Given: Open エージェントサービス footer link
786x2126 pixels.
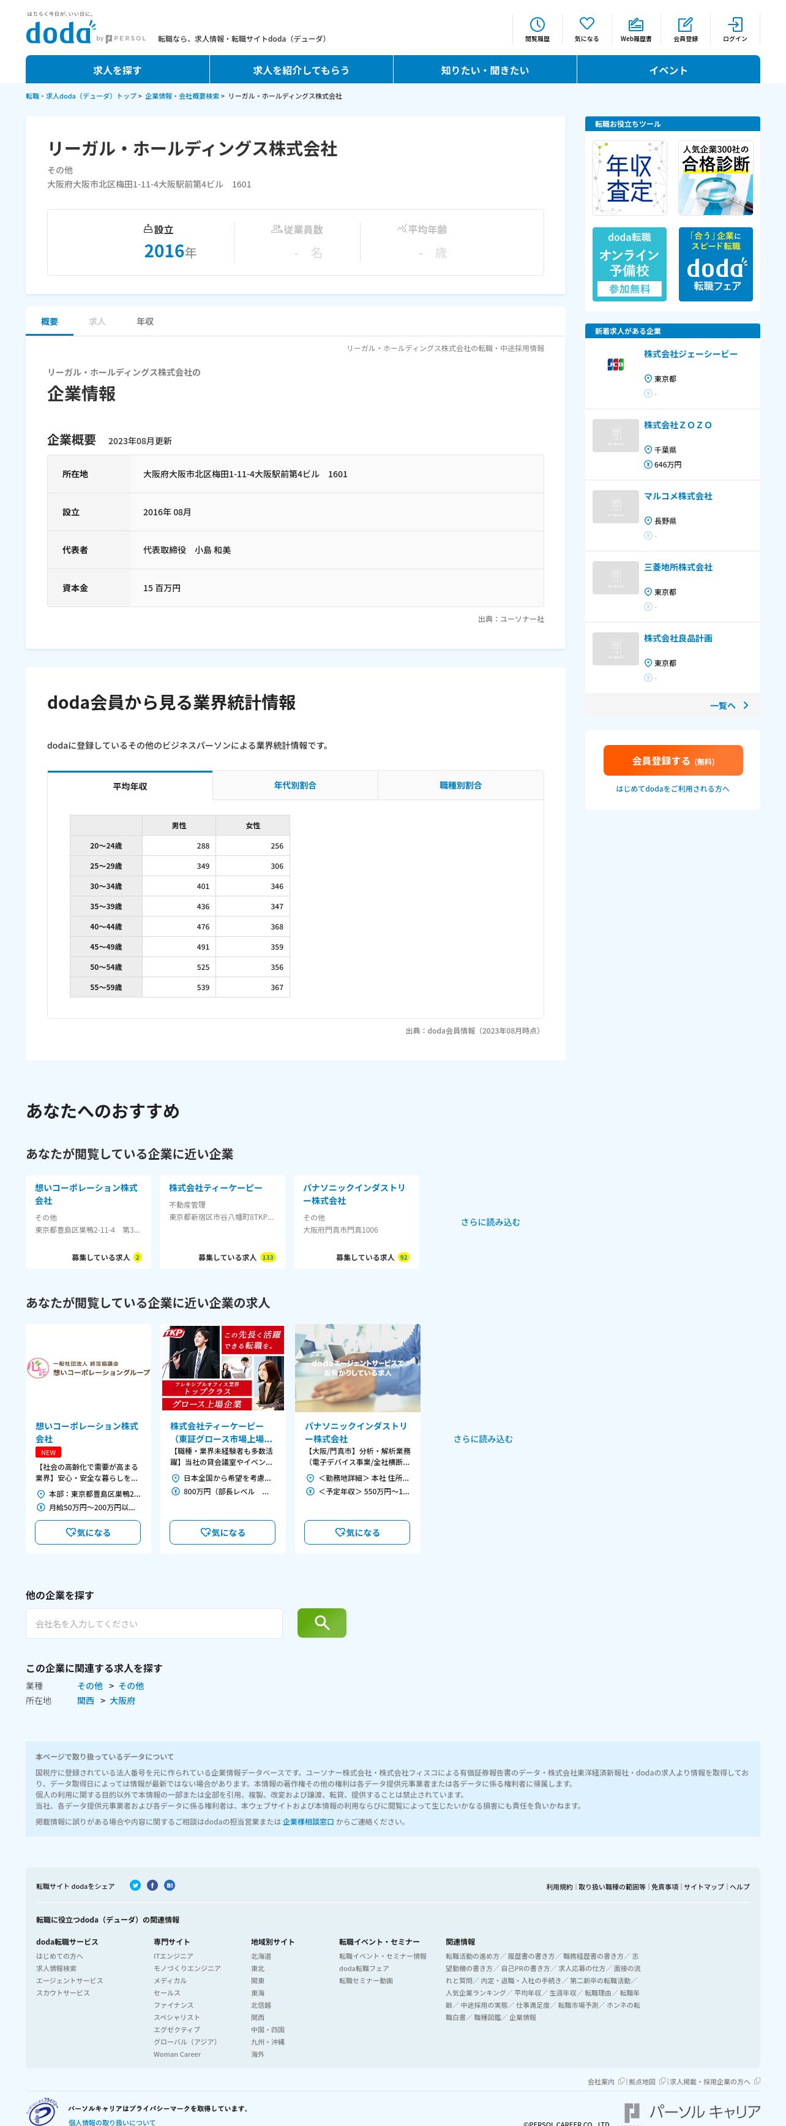Looking at the screenshot, I should tap(69, 1981).
